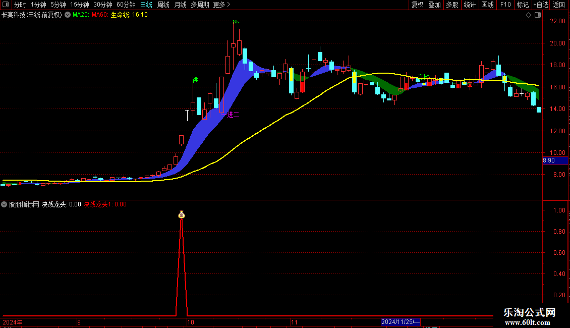Toggle the side panel icon at chart top-right
The height and width of the screenshot is (328, 570).
538,15
